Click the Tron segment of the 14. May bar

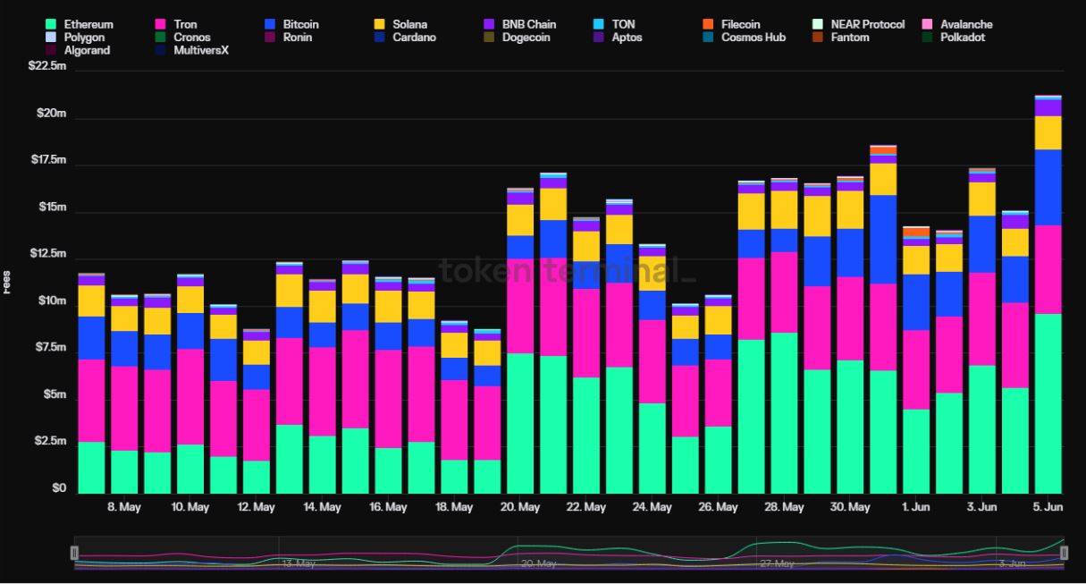[x=322, y=392]
